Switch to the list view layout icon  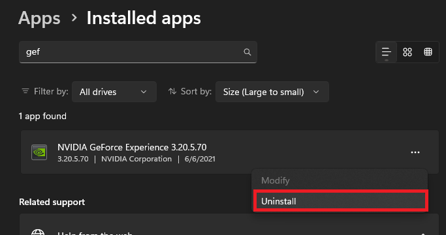pos(387,52)
